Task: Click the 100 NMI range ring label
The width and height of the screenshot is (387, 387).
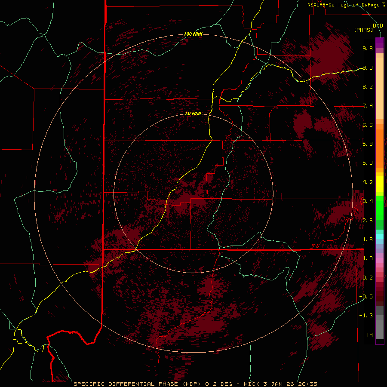Action: coord(193,34)
